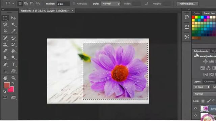Viewport: 216px width, 121px height.
Task: Select the Brush tool
Action: click(x=13, y=38)
